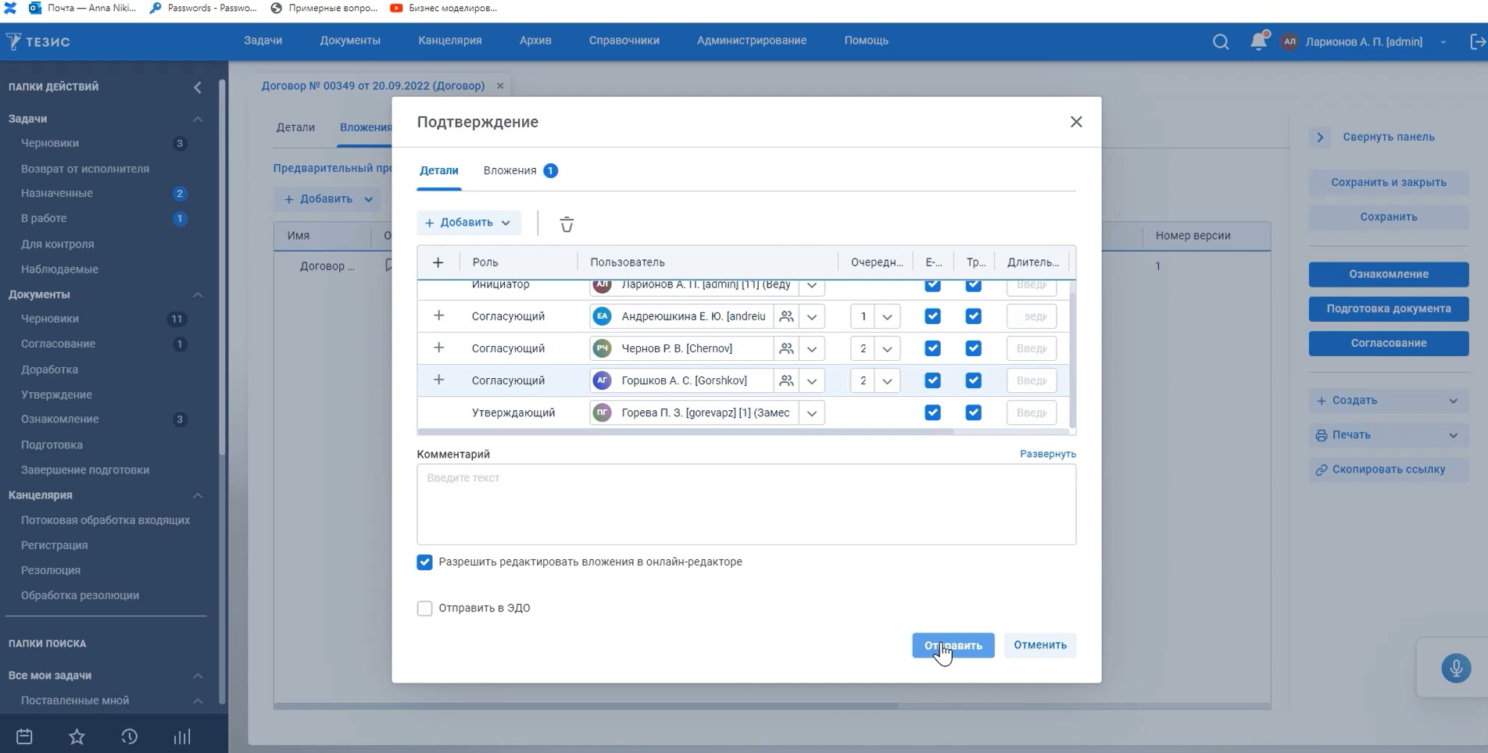
Task: Click the trash delete icon in dialog
Action: click(567, 224)
